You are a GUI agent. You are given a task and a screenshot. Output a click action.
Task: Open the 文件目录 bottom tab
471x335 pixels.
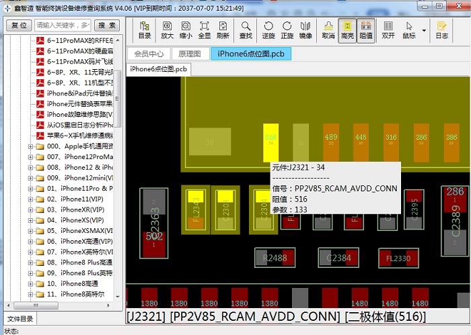pyautogui.click(x=20, y=319)
